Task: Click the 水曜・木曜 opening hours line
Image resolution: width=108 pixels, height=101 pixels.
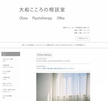Action: [x=82, y=30]
